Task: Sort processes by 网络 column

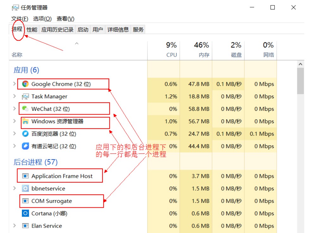Action: point(261,50)
